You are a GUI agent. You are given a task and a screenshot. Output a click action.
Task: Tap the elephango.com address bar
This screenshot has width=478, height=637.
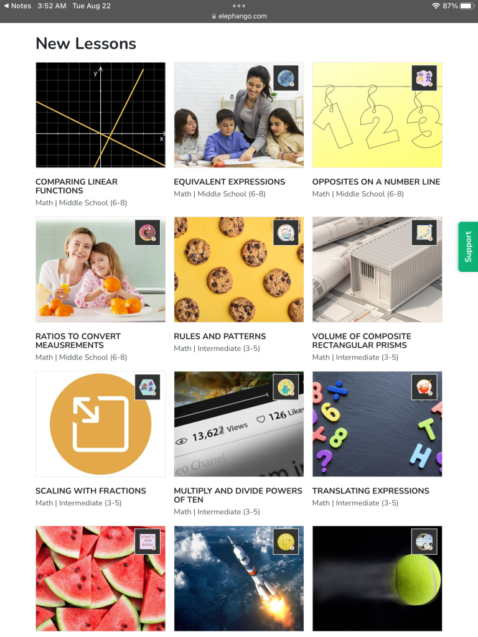[239, 16]
